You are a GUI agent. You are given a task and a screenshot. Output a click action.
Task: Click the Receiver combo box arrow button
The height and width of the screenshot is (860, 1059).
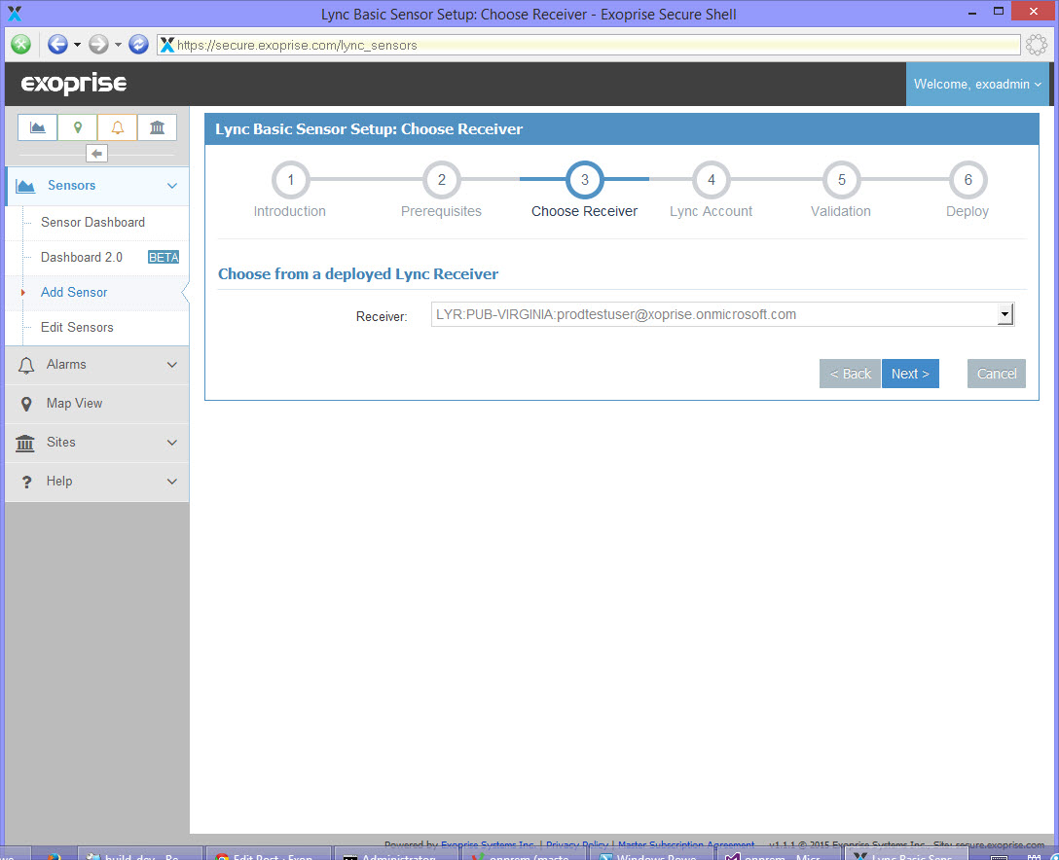click(1004, 314)
